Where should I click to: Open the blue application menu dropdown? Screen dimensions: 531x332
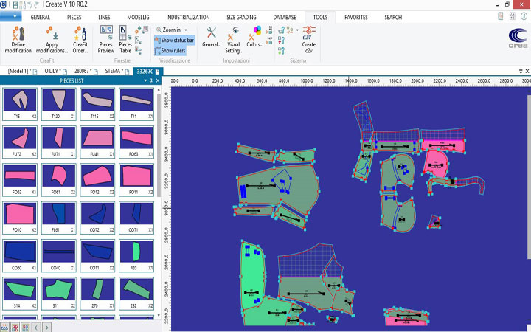coord(11,16)
